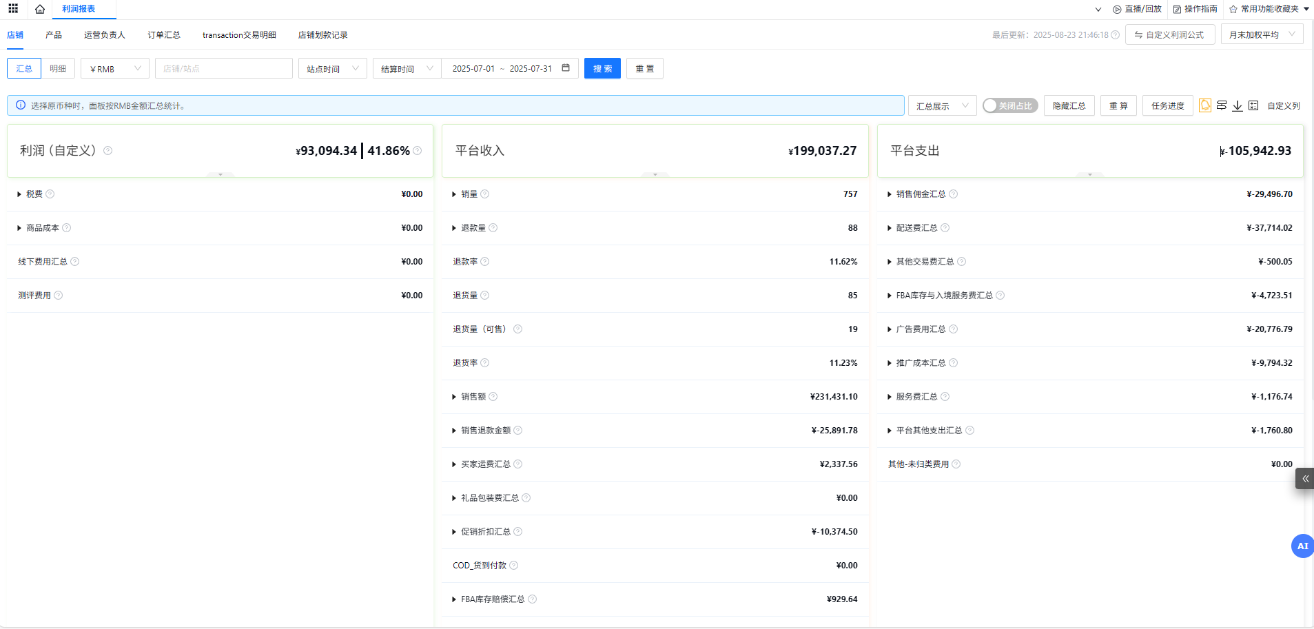
Task: Expand the side panel double-chevron icon
Action: coord(1305,478)
